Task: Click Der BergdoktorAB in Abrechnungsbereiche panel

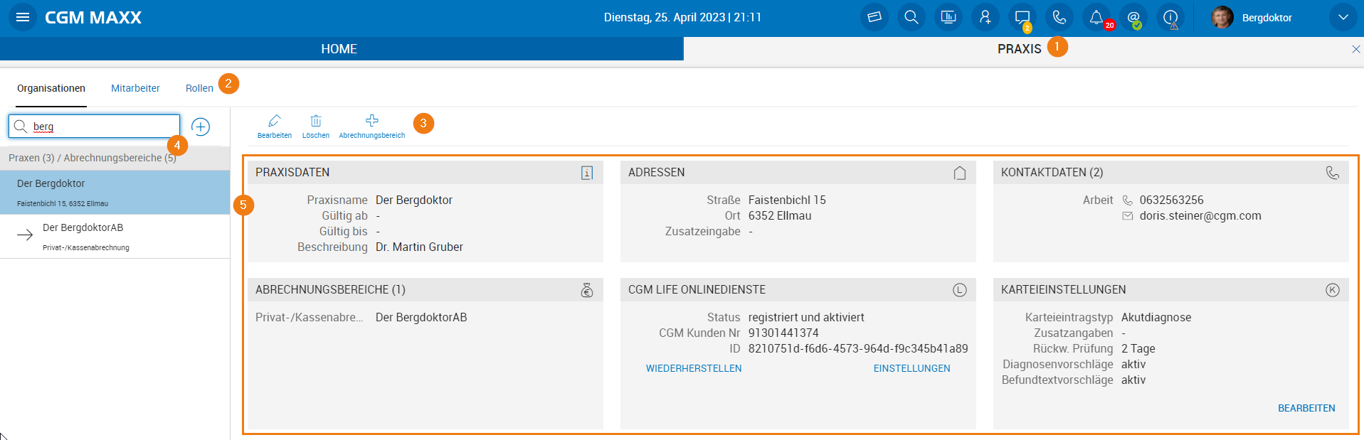Action: point(421,317)
